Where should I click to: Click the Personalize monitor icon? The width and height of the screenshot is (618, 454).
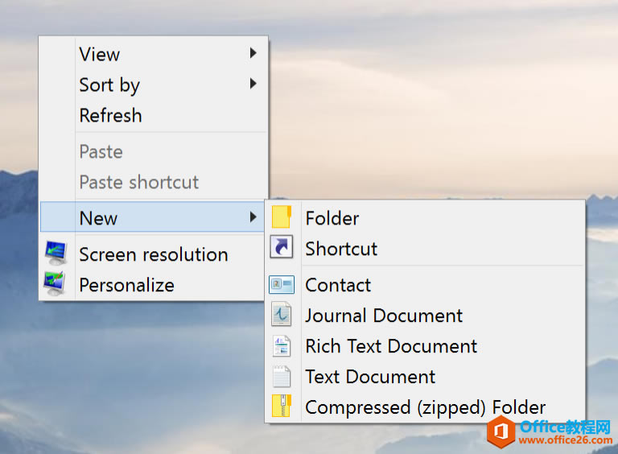[x=55, y=283]
